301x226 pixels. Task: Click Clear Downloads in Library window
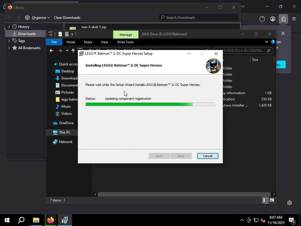tap(67, 17)
